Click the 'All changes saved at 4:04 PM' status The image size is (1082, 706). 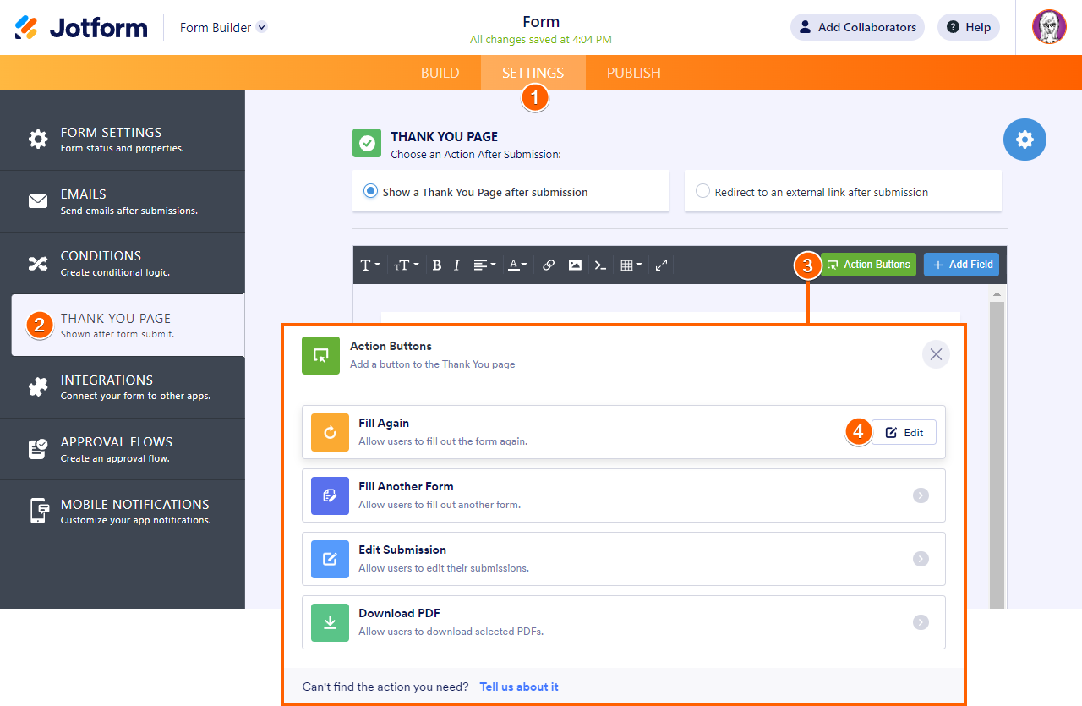point(541,40)
